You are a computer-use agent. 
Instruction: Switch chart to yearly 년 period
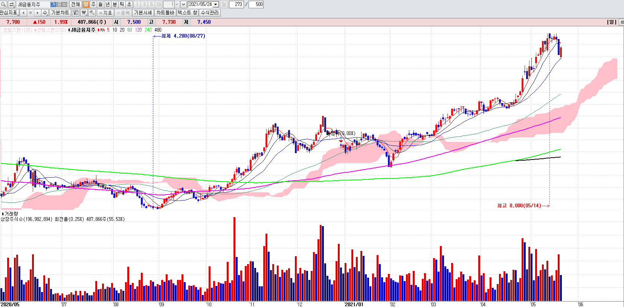click(x=108, y=5)
